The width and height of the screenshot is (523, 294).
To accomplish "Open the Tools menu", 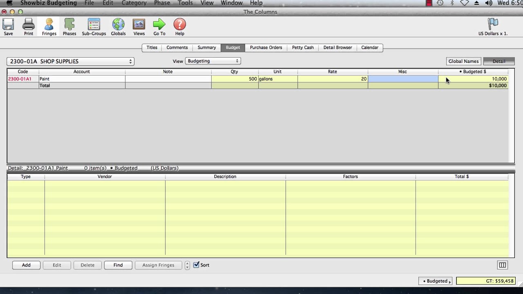I will coord(185,3).
